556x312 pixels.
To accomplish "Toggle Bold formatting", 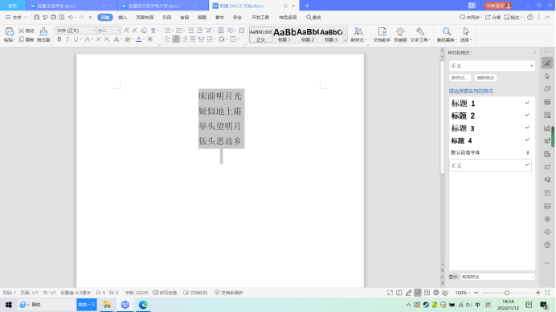I will (x=59, y=39).
